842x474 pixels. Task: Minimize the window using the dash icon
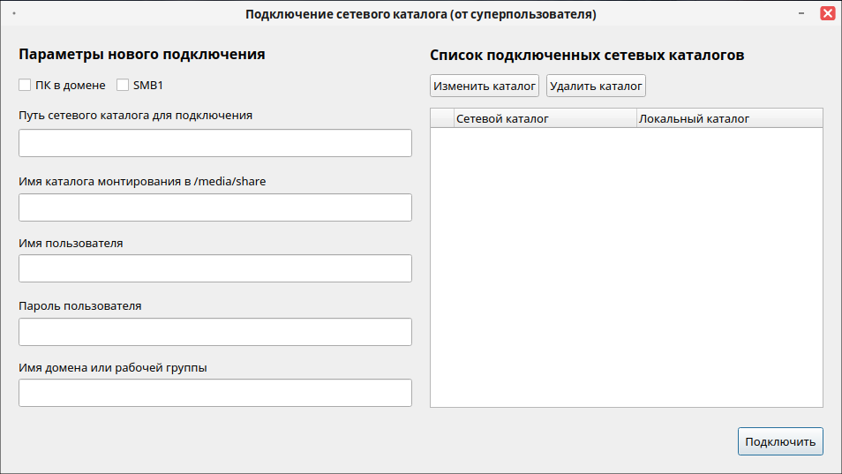[801, 14]
